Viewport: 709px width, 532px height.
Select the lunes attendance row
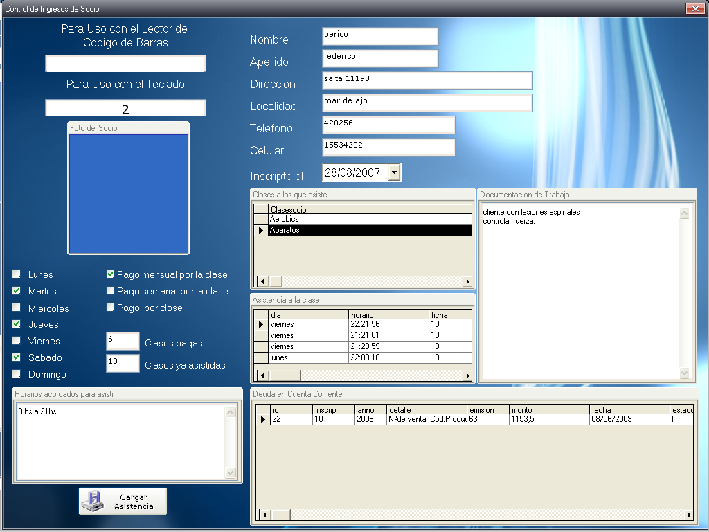pyautogui.click(x=308, y=357)
